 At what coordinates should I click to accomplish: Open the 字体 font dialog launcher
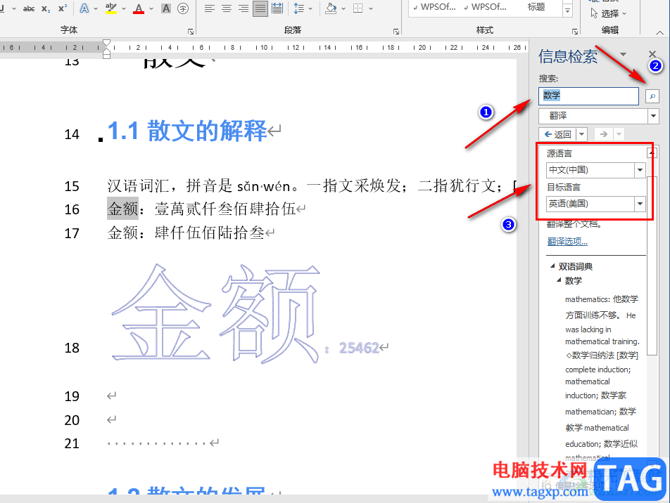pos(191,32)
